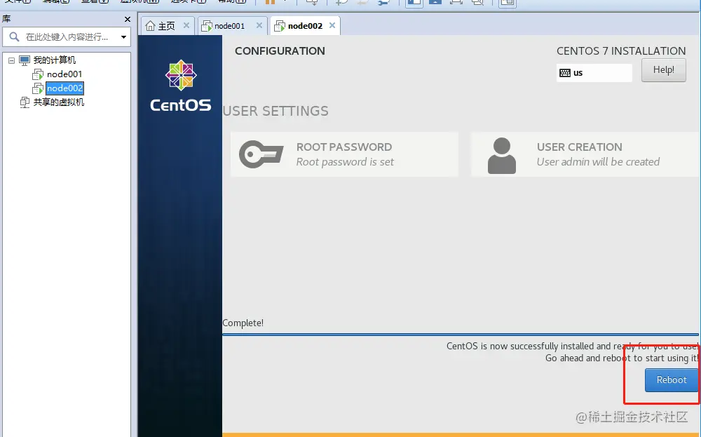The height and width of the screenshot is (437, 701).
Task: Click 'CentOS is now successfully installed' message
Action: (x=572, y=347)
